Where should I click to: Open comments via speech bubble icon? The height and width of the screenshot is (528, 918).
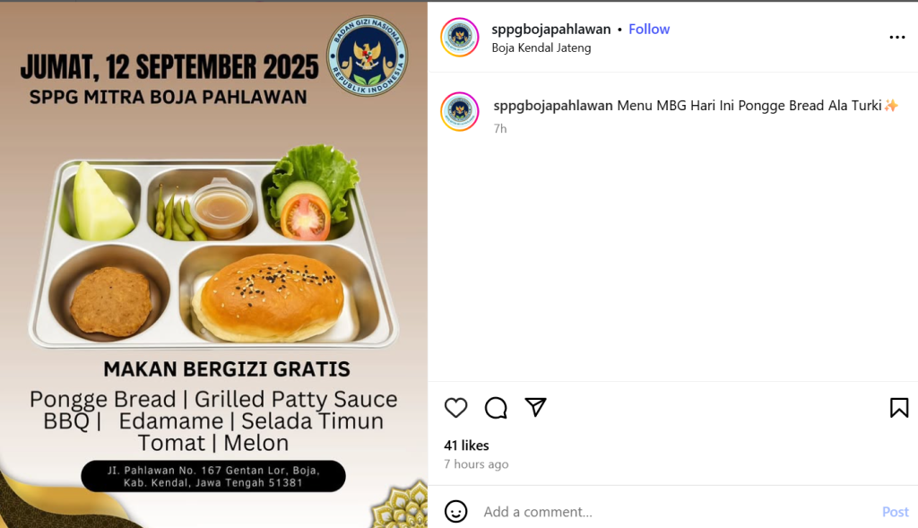pyautogui.click(x=496, y=407)
